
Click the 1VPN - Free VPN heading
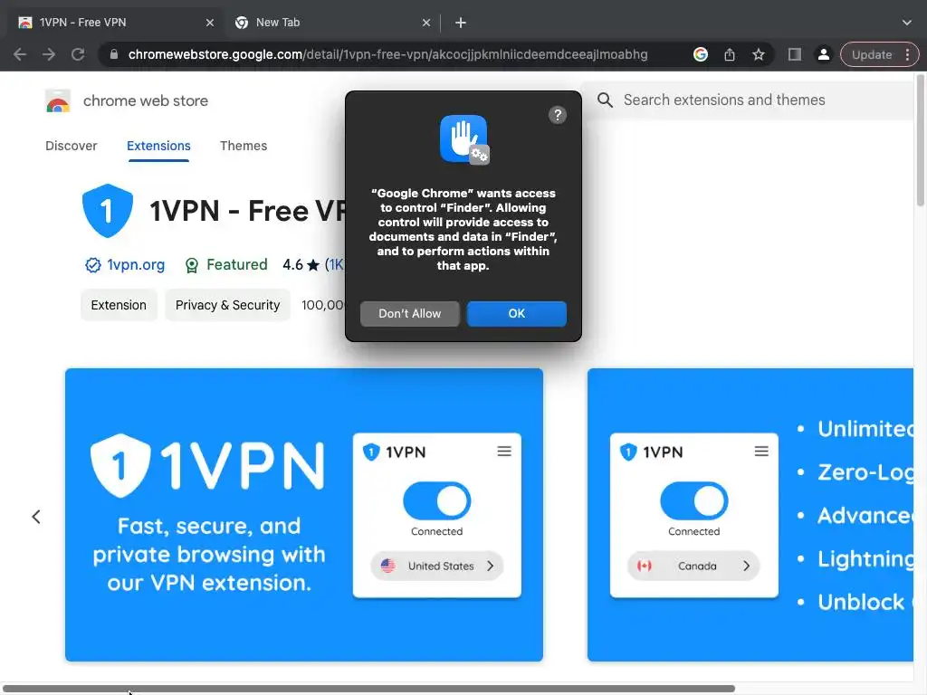247,211
